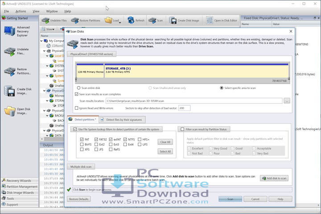The height and width of the screenshot is (214, 321).
Task: Click the browse button for scan results location
Action: pos(287,101)
